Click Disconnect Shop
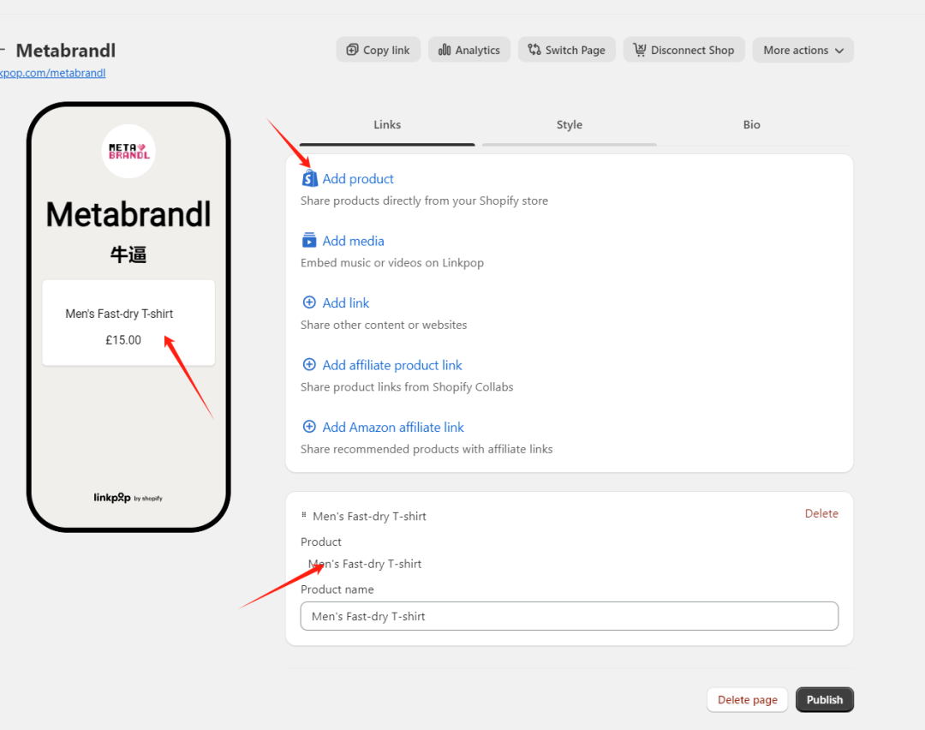 coord(683,51)
